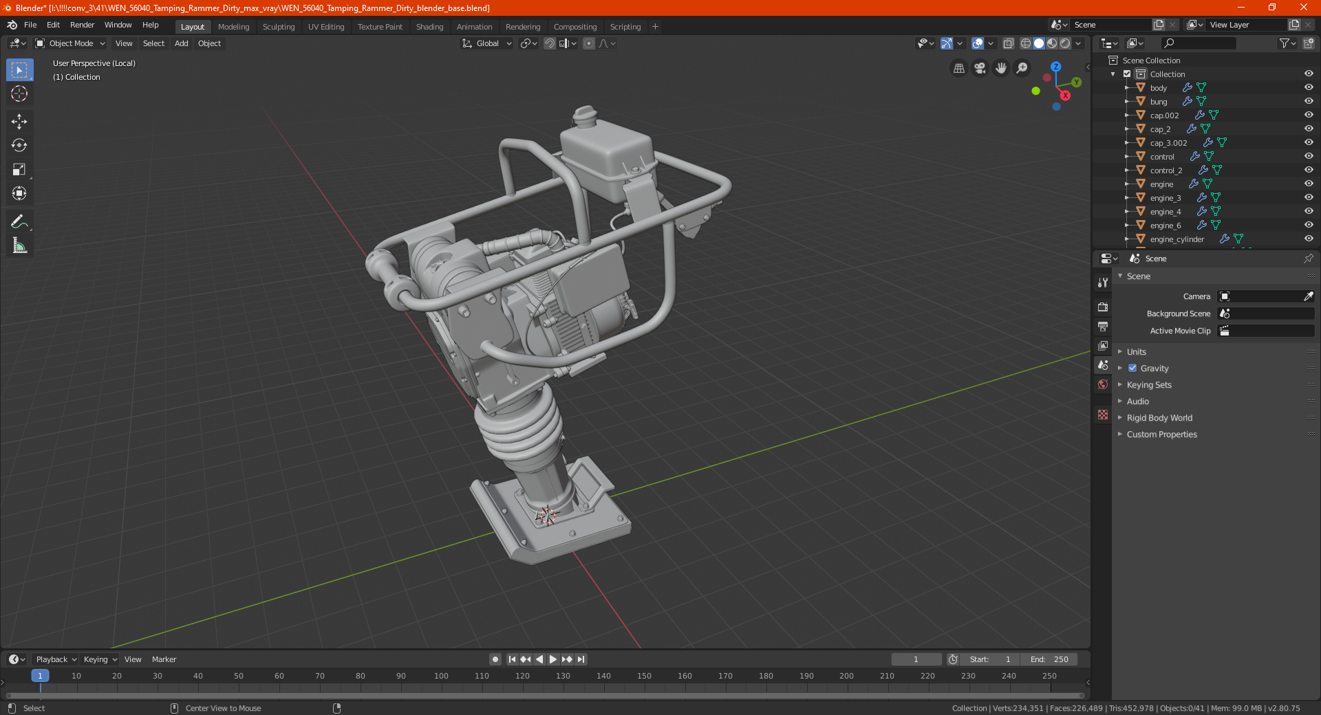This screenshot has width=1321, height=715.
Task: Open the Playback dropdown
Action: (x=56, y=659)
